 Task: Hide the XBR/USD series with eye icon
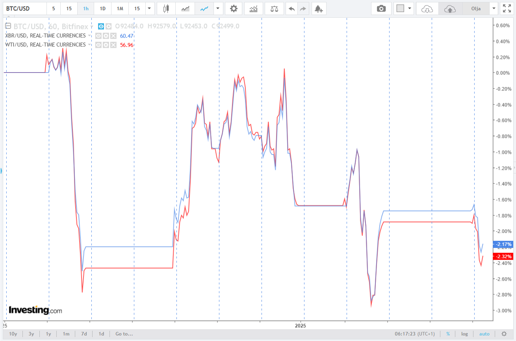98,36
